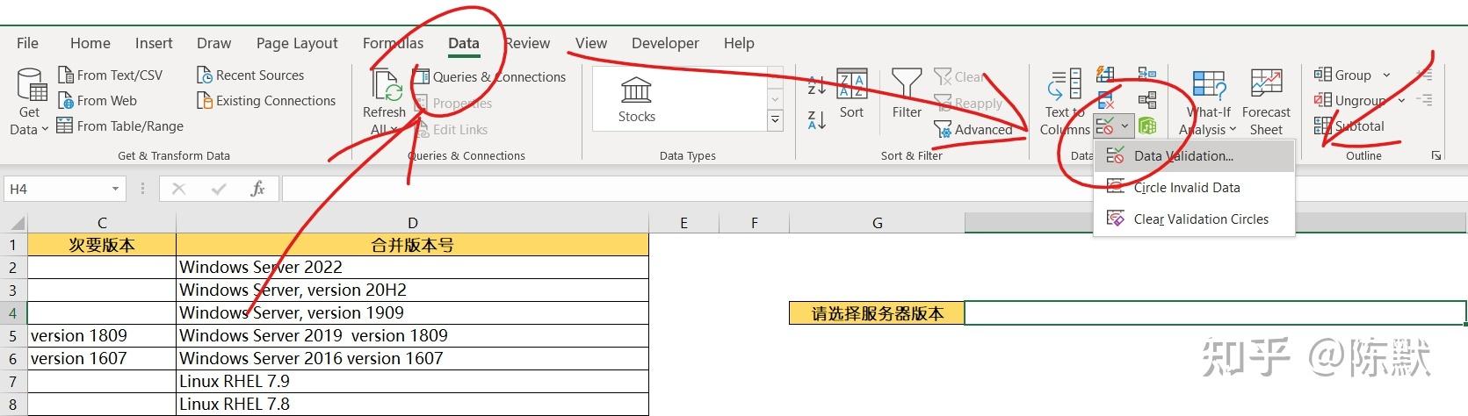1468x416 pixels.
Task: Click the Subtotal button
Action: (1349, 126)
